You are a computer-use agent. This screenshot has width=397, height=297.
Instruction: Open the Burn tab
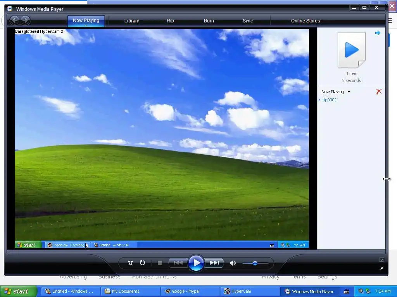[209, 21]
